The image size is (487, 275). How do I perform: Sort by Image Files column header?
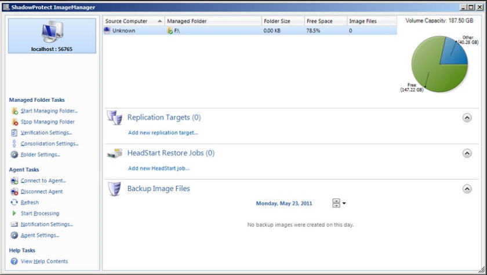point(372,21)
